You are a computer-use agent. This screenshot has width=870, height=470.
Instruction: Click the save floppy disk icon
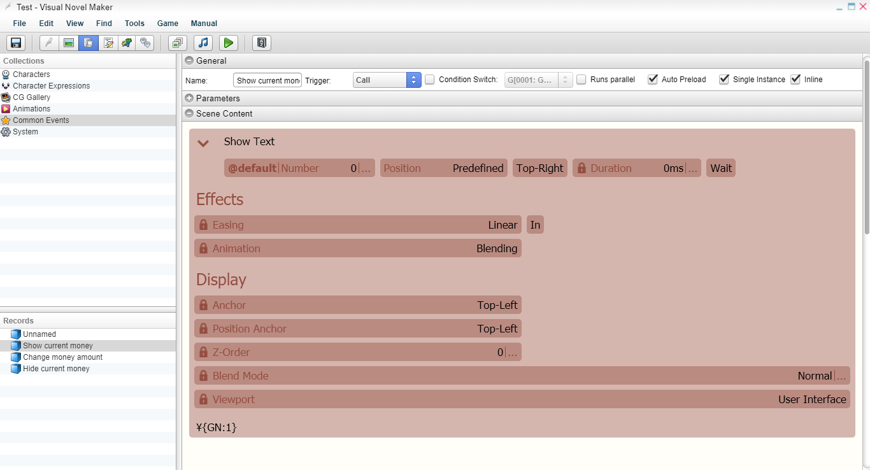coord(16,43)
